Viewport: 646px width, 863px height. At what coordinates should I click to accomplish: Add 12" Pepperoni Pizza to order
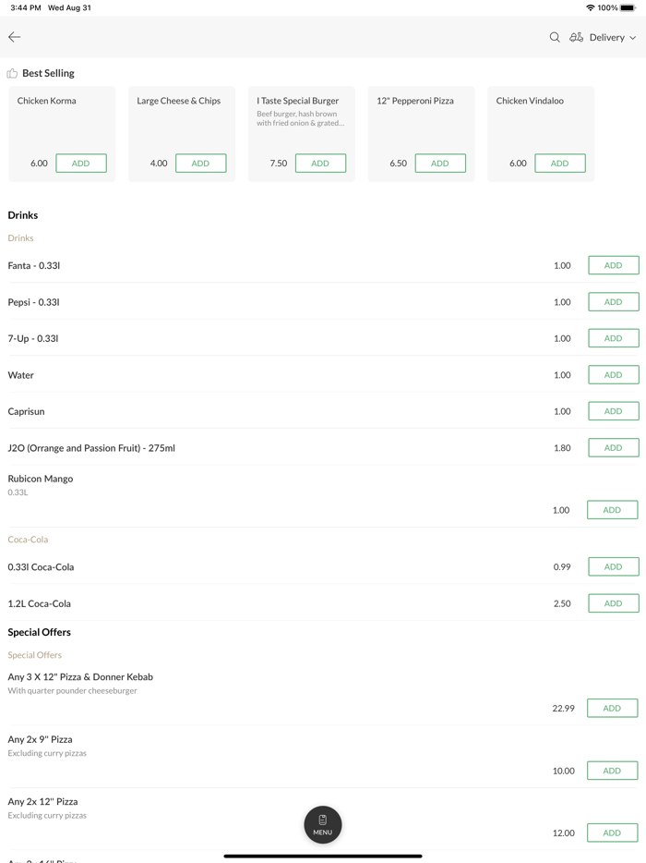(440, 164)
